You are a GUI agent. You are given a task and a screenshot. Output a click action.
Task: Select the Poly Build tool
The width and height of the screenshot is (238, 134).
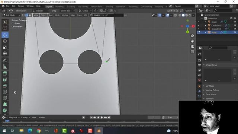point(5,104)
